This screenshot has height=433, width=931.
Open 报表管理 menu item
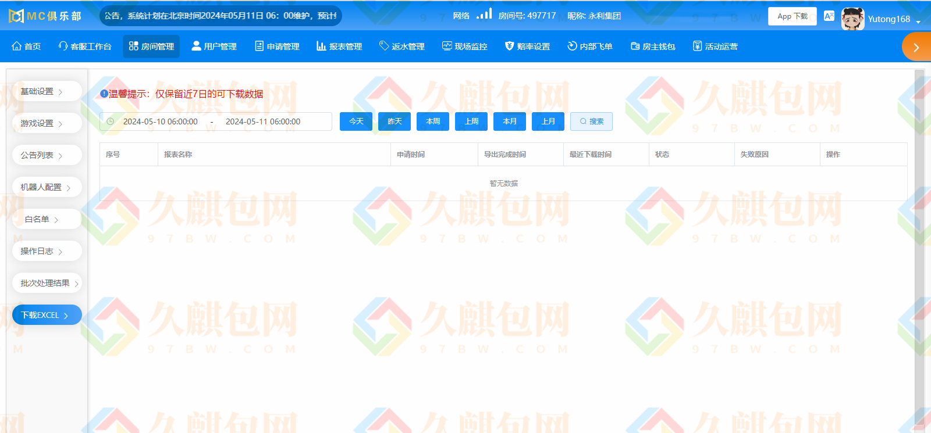click(x=339, y=46)
